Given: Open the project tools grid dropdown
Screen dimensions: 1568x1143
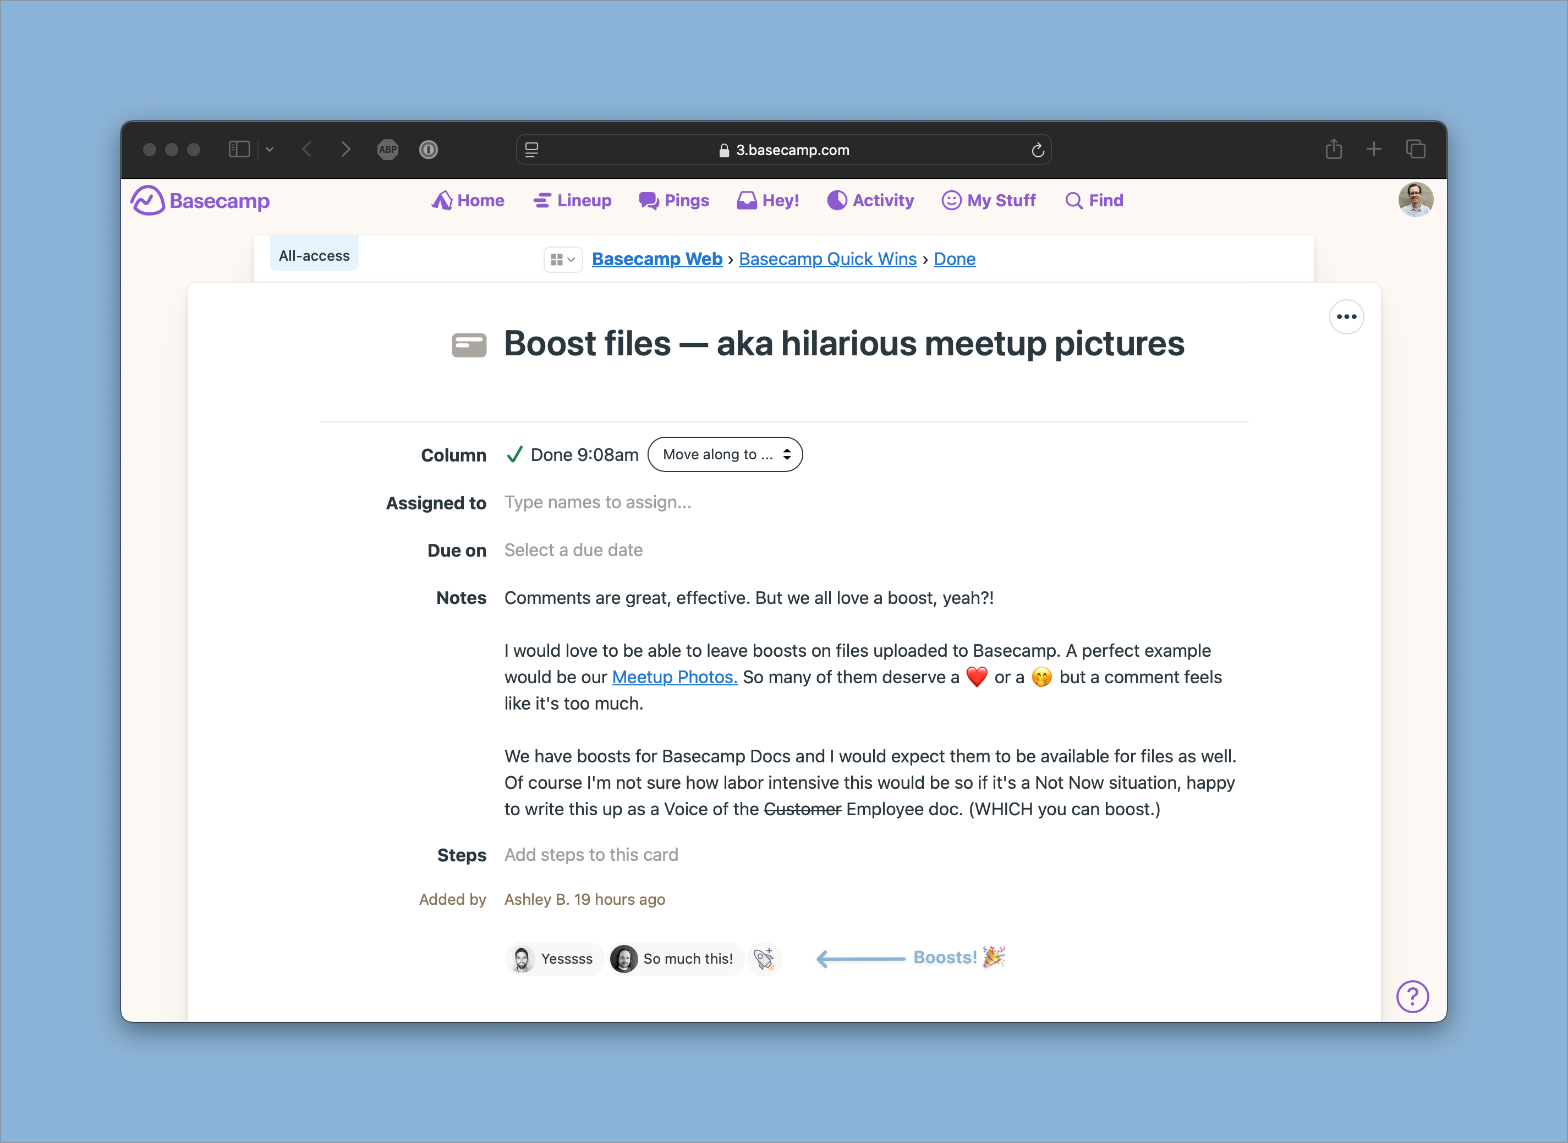Looking at the screenshot, I should pos(563,260).
